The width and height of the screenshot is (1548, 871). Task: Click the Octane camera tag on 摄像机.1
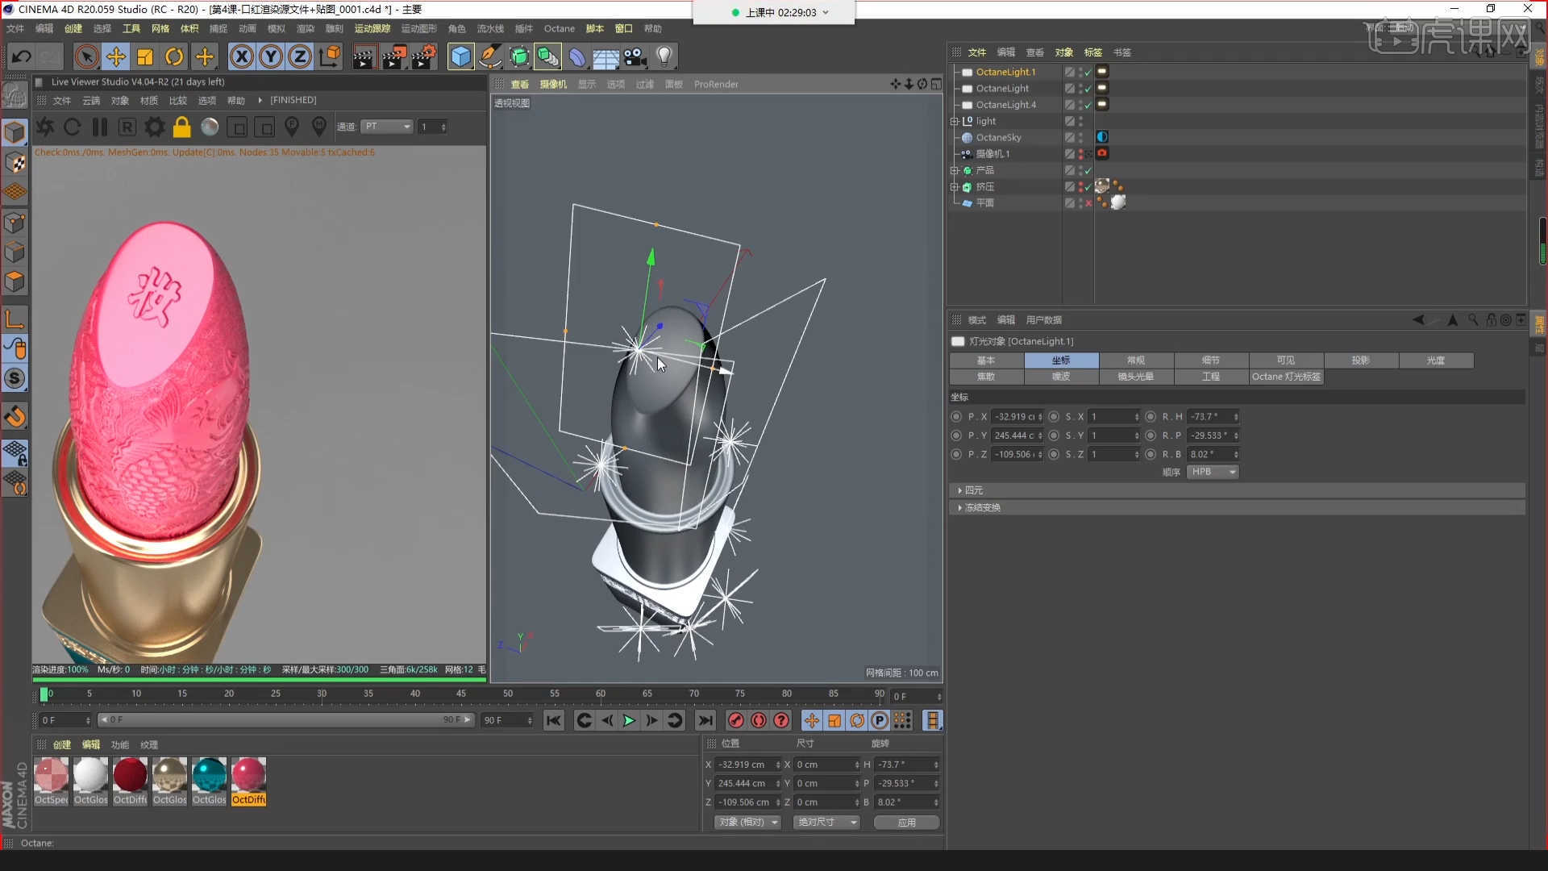point(1102,153)
